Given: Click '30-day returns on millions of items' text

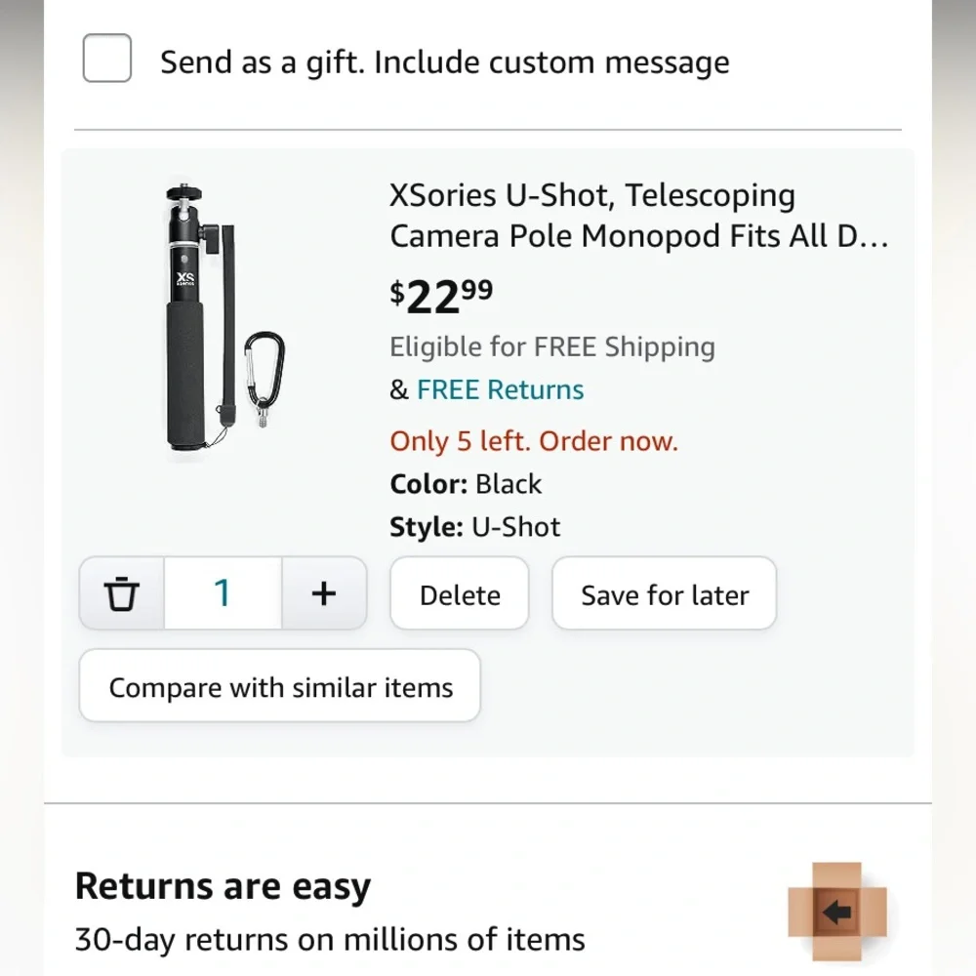Looking at the screenshot, I should pyautogui.click(x=330, y=940).
